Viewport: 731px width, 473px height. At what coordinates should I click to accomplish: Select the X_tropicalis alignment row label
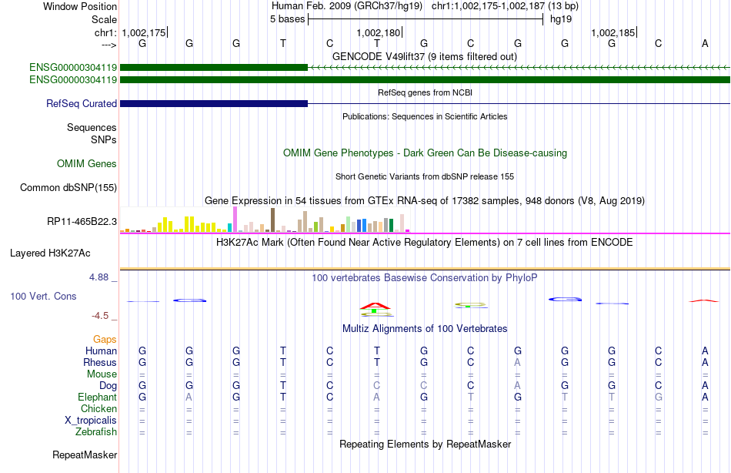coord(91,421)
